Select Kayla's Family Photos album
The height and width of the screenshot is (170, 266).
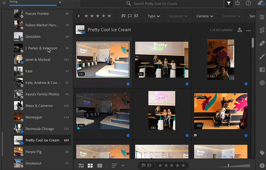click(42, 94)
